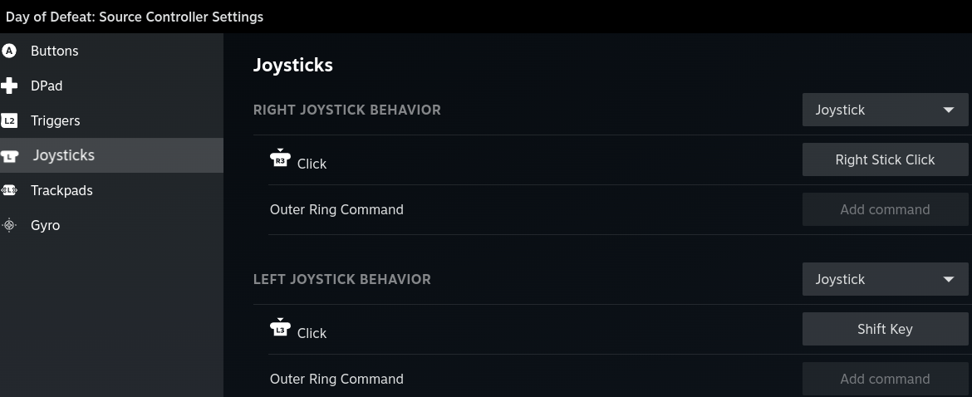
Task: Click the A button icon in sidebar
Action: [9, 51]
